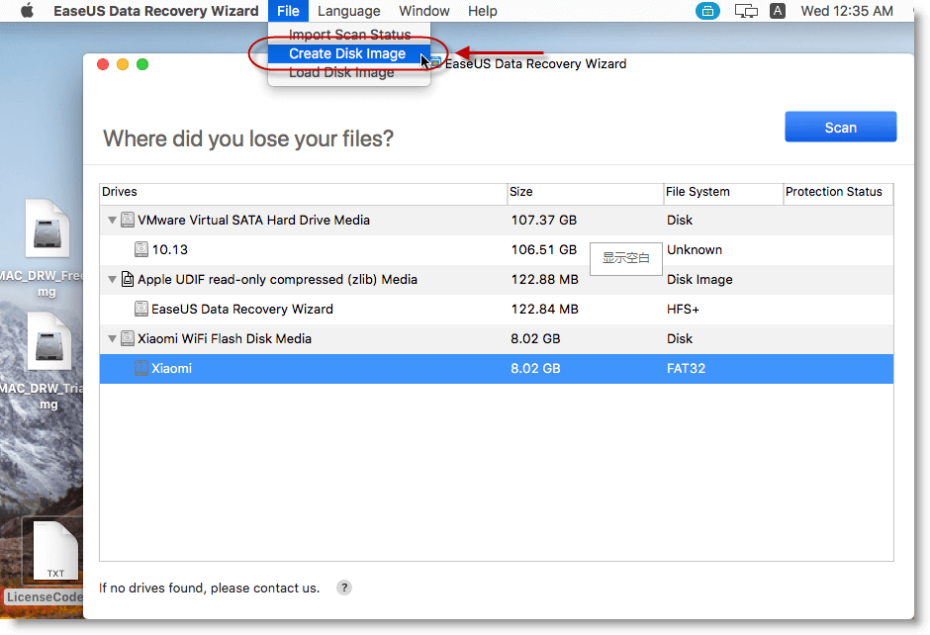
Task: Click the 122.88 MB size cell
Action: [544, 279]
